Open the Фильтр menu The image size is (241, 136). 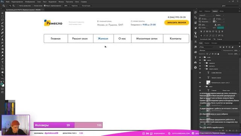click(61, 2)
